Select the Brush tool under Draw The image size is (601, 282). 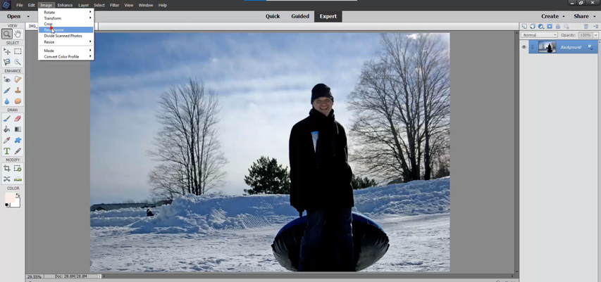[6, 119]
